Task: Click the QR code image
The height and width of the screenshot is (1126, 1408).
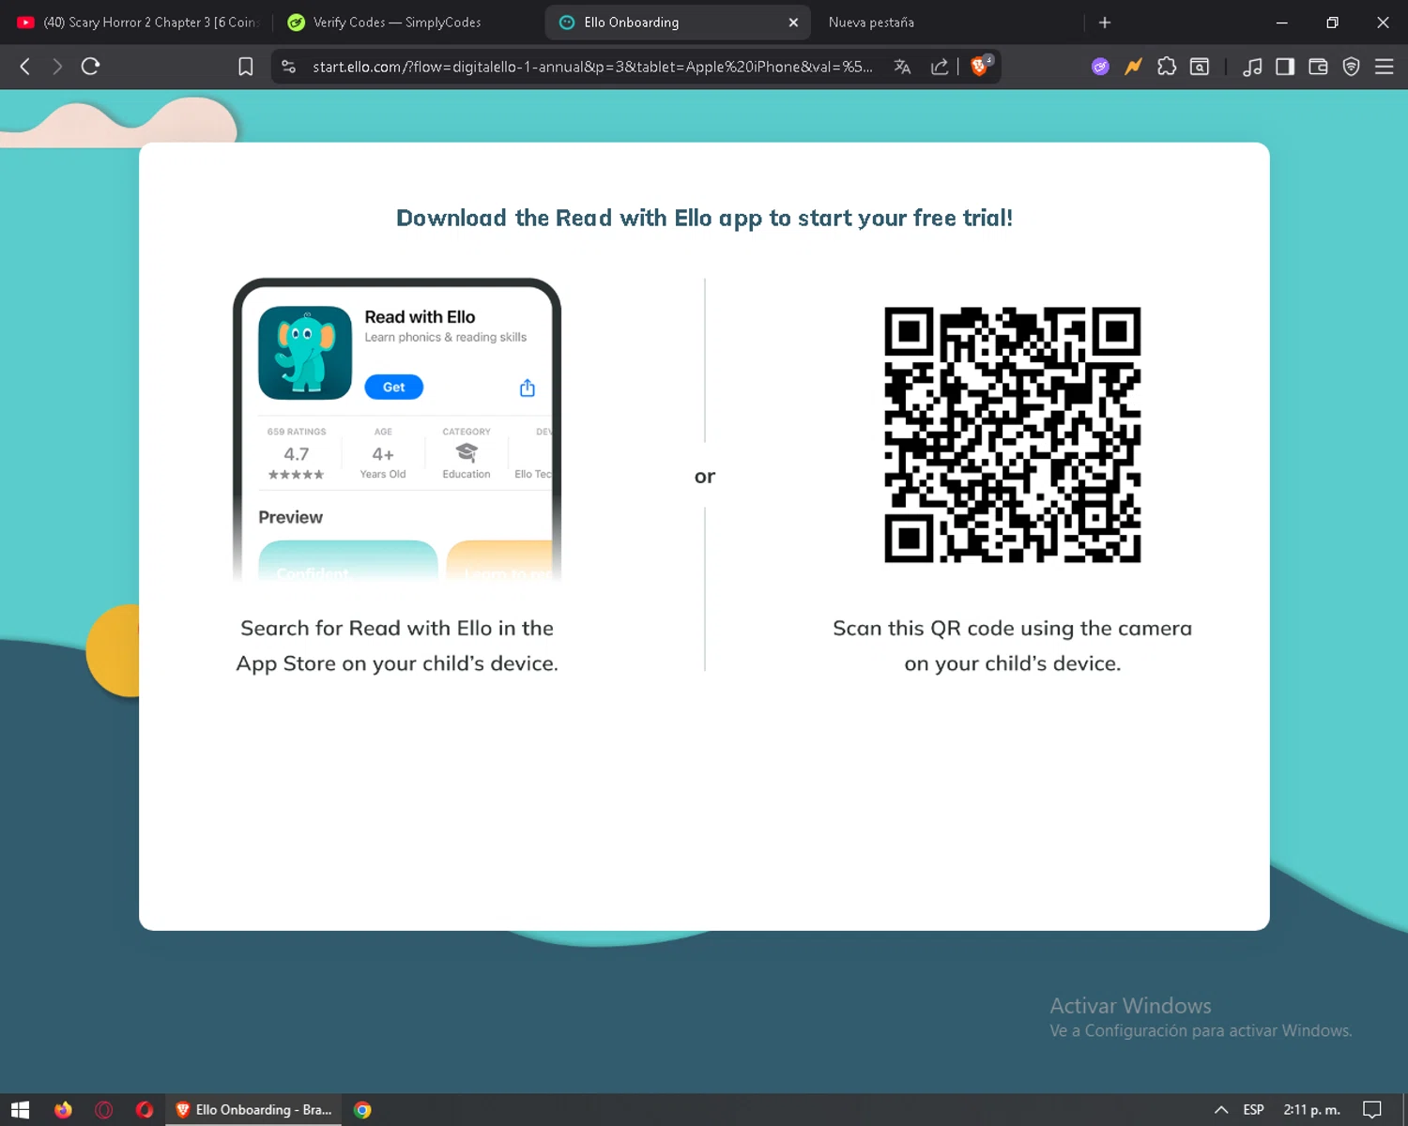Action: click(1012, 434)
